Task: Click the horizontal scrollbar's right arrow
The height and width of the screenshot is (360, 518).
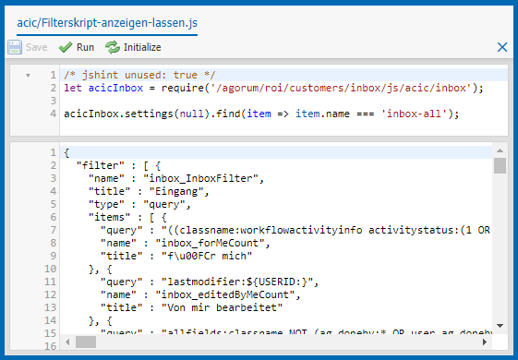Action: click(485, 342)
